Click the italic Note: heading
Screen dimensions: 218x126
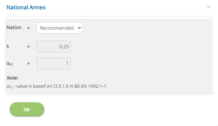pyautogui.click(x=12, y=78)
